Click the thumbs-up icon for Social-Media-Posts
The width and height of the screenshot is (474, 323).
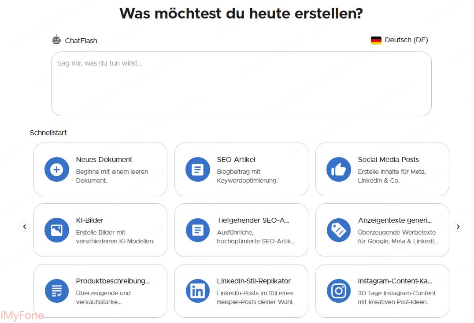pyautogui.click(x=339, y=169)
